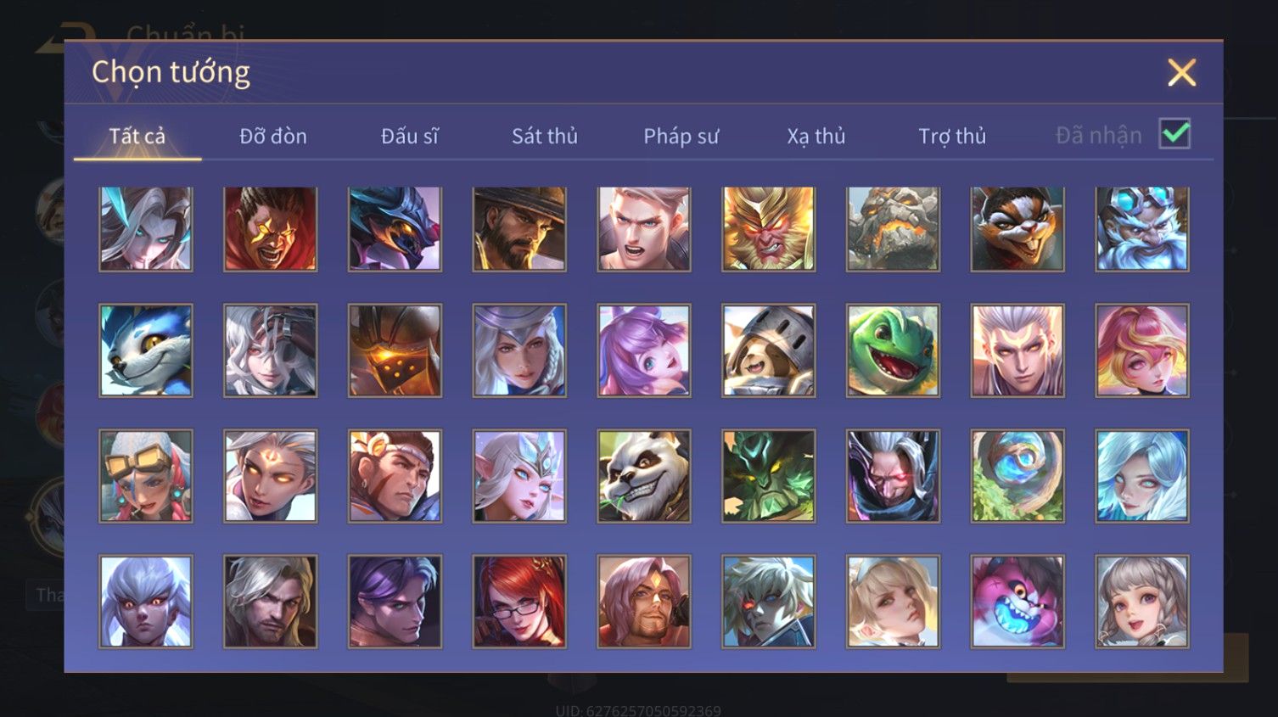Choose the green frog hero portrait

[893, 350]
